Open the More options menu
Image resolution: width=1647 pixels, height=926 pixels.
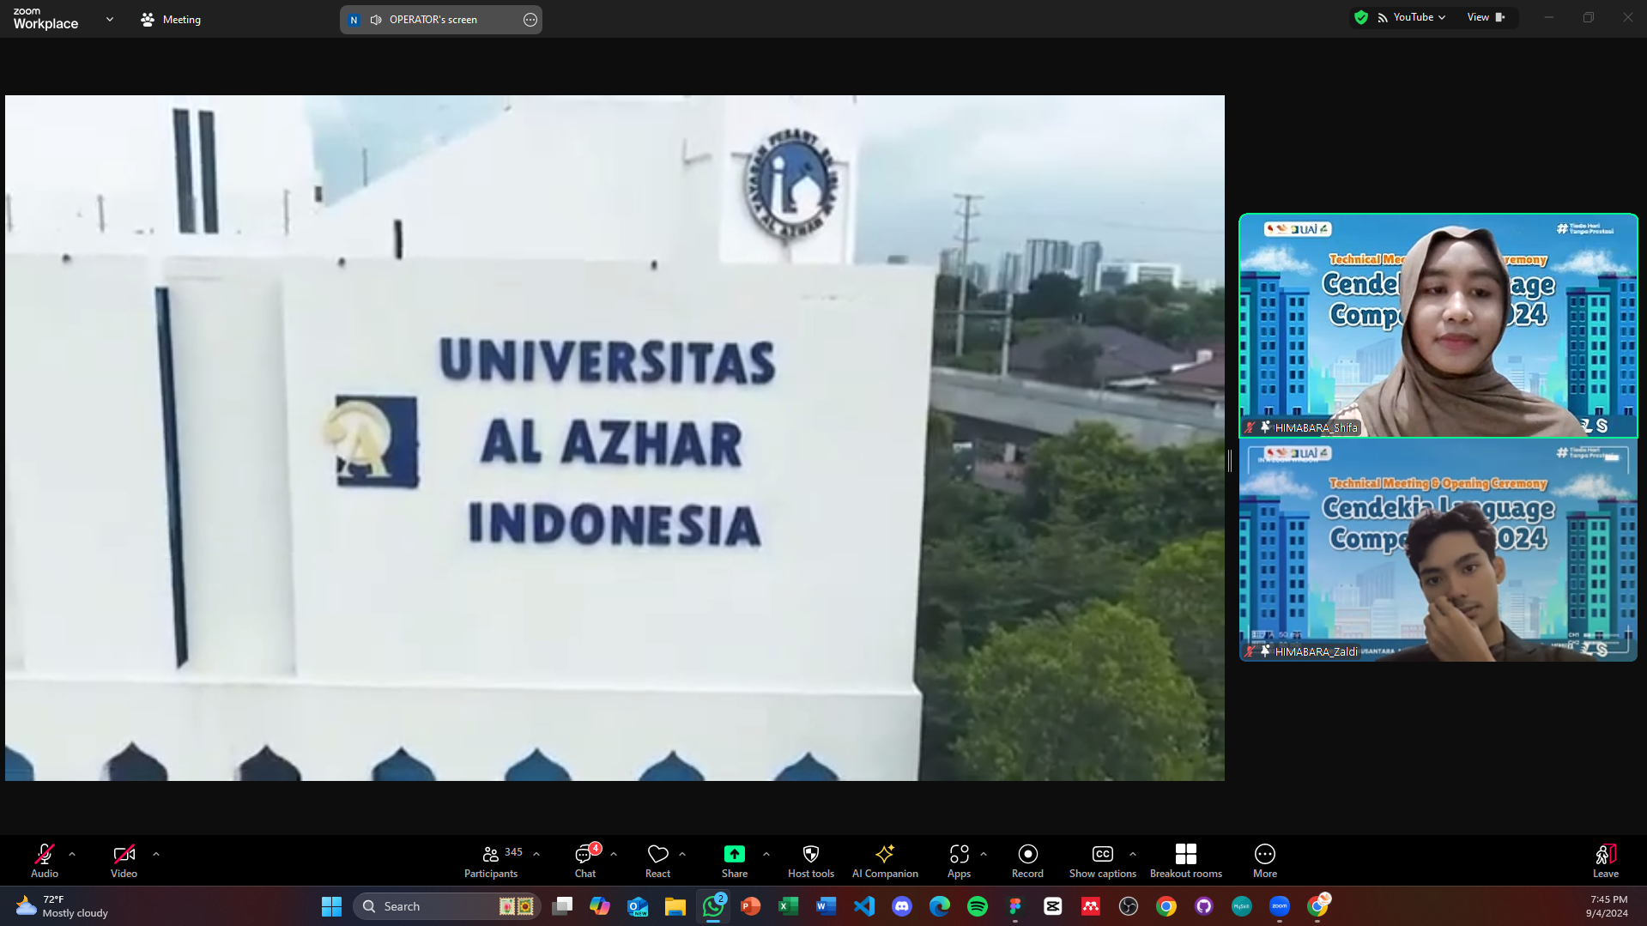[x=1264, y=861]
